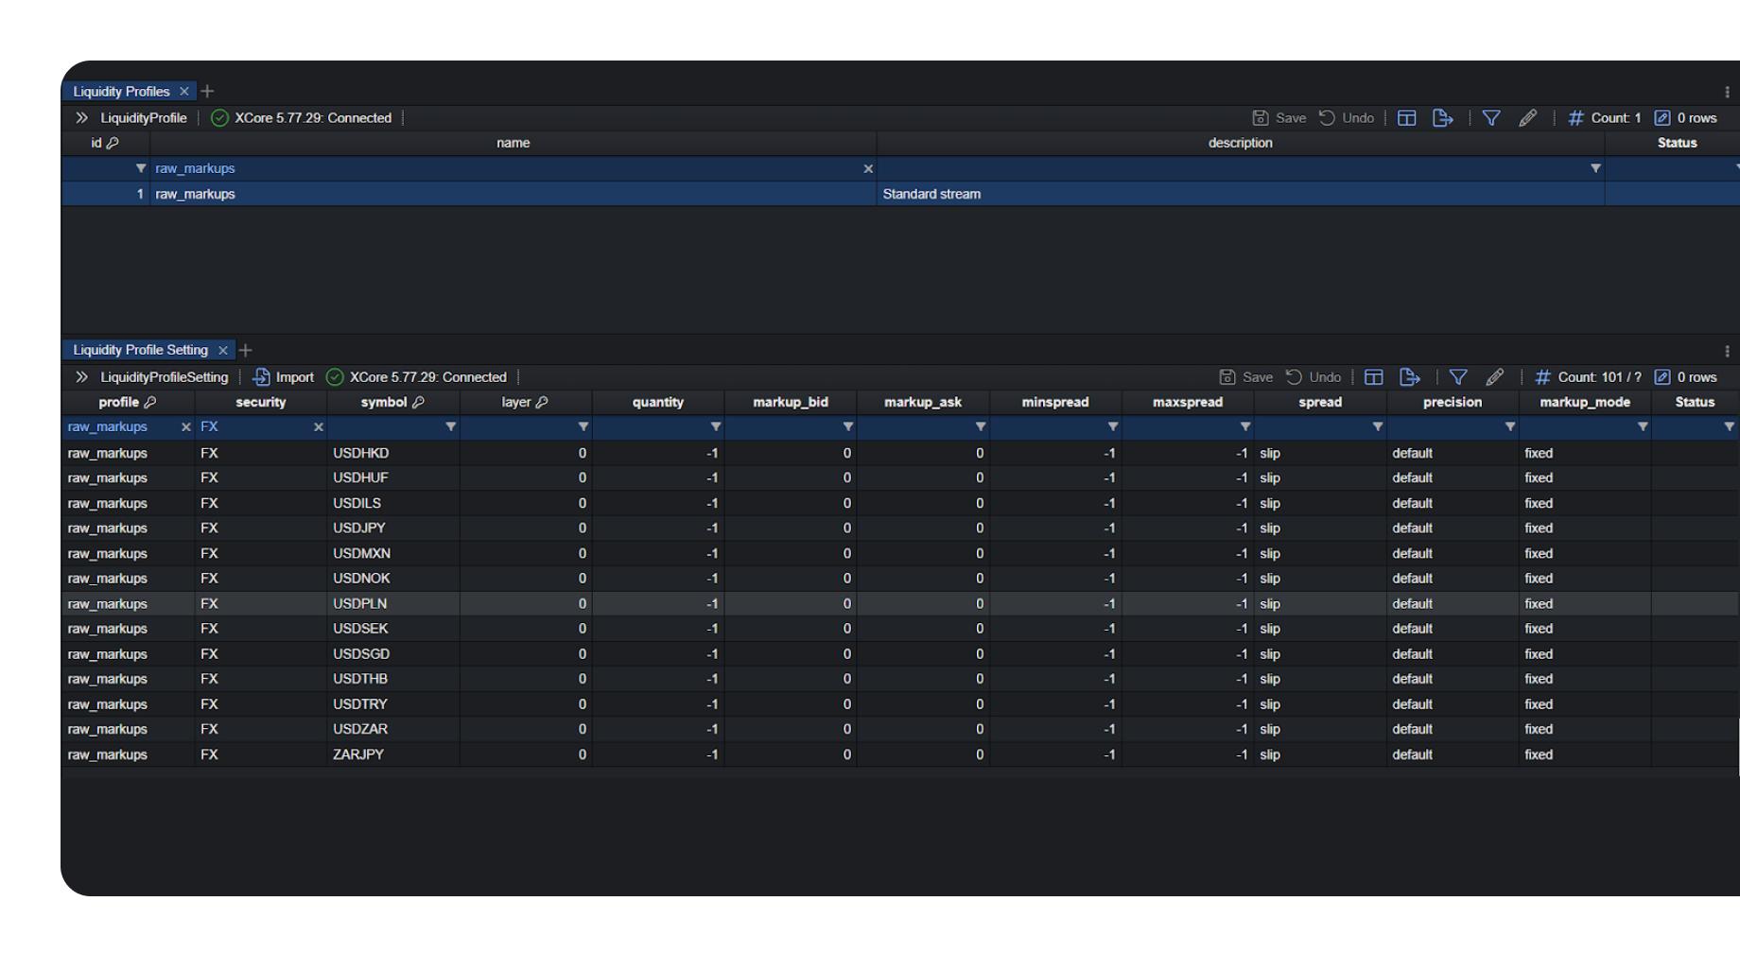Add a new tab next to Liquidity Profile Setting
This screenshot has width=1740, height=953.
[x=246, y=351]
